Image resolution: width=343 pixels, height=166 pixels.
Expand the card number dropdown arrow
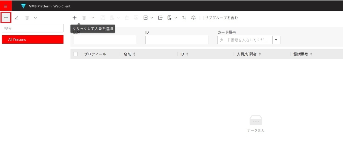point(276,40)
